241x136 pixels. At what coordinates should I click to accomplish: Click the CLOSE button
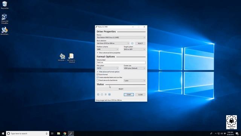point(140,94)
